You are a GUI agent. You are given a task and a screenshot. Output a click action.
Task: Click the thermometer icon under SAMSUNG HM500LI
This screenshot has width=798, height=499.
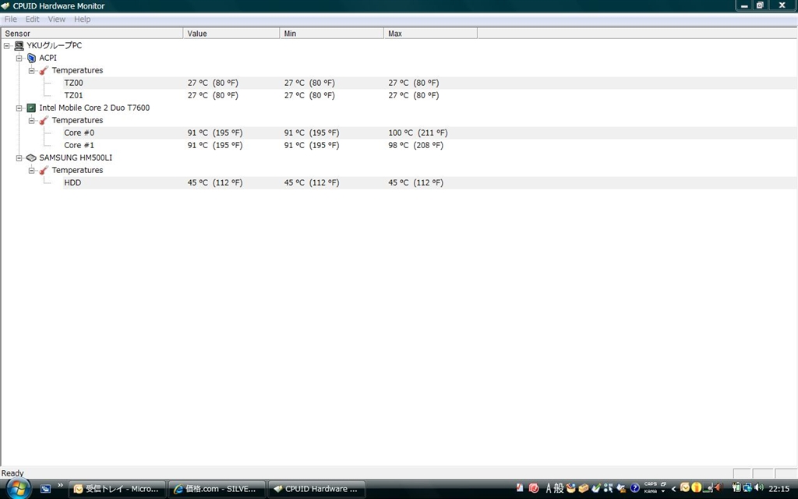click(x=44, y=170)
